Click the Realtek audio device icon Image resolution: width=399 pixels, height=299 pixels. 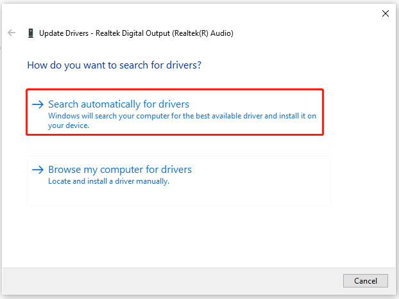[31, 33]
